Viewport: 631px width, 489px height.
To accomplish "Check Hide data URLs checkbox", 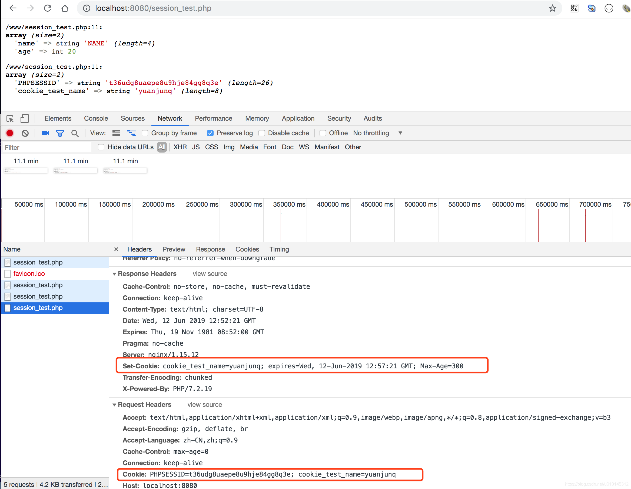I will click(x=101, y=147).
